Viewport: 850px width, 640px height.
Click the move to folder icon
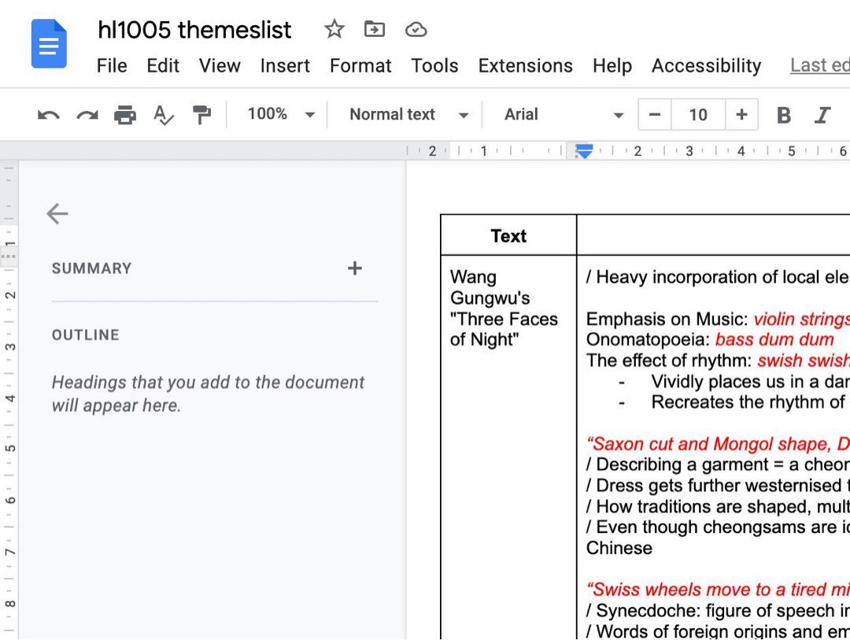[375, 30]
